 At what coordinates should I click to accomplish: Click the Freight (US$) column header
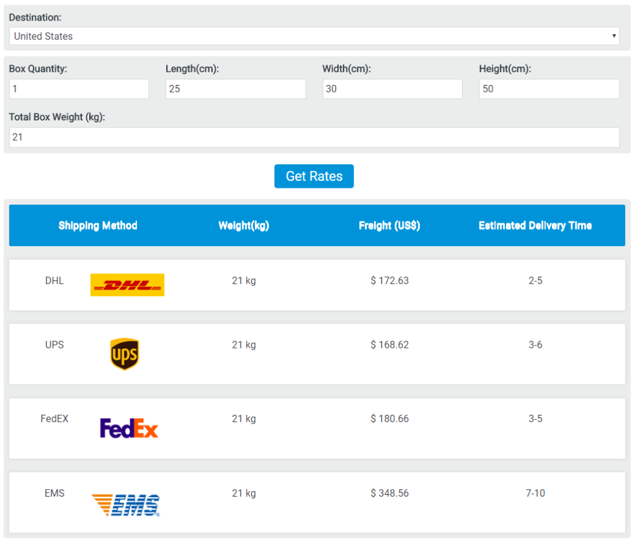point(389,226)
